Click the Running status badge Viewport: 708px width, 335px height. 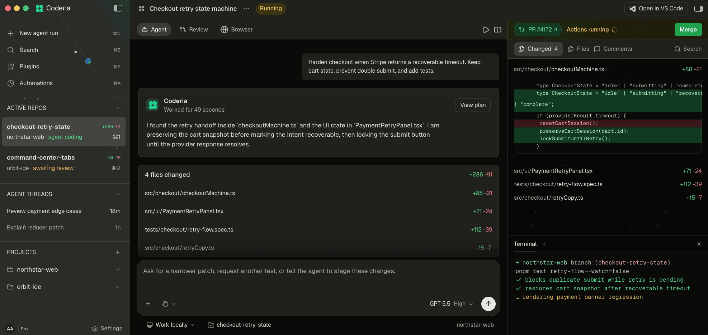tap(271, 9)
